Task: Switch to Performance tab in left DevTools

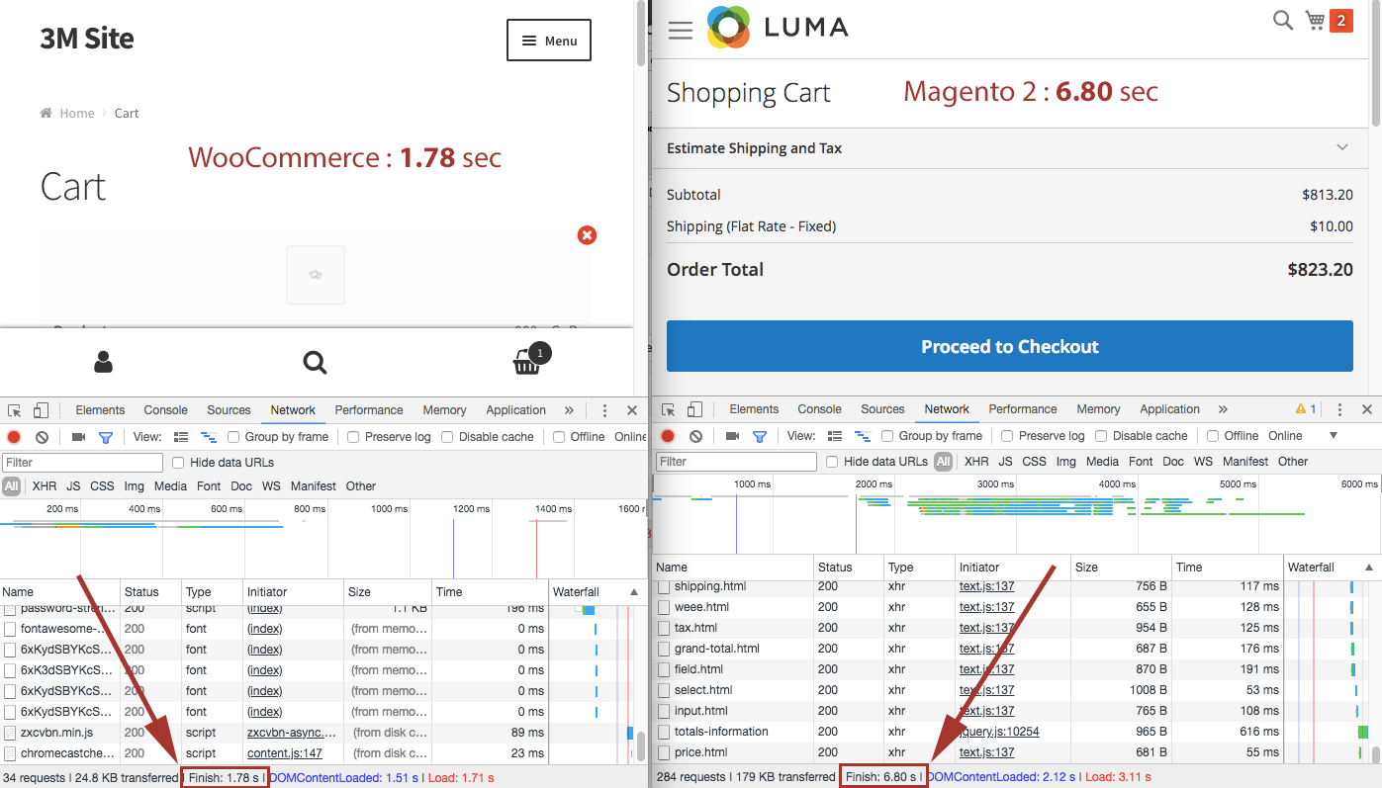Action: click(x=368, y=410)
